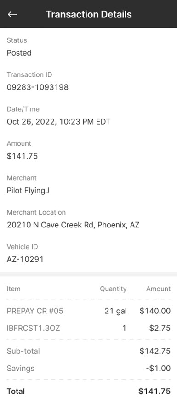Select the Posted status value
Viewport: 177px width, 403px height.
click(19, 53)
